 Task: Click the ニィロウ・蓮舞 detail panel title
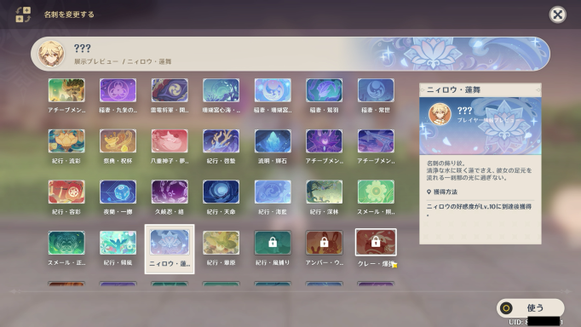tap(453, 89)
